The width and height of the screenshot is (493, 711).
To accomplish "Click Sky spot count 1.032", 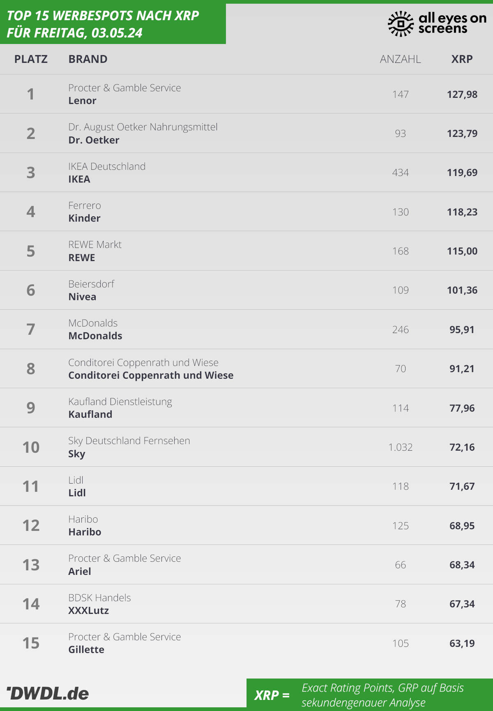I will click(x=400, y=447).
